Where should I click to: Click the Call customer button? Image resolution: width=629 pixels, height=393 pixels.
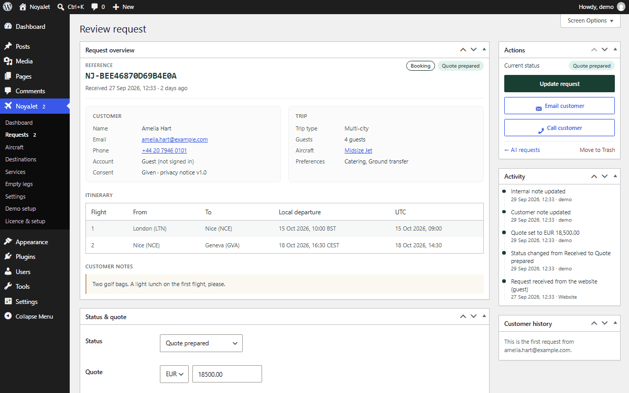pyautogui.click(x=559, y=127)
